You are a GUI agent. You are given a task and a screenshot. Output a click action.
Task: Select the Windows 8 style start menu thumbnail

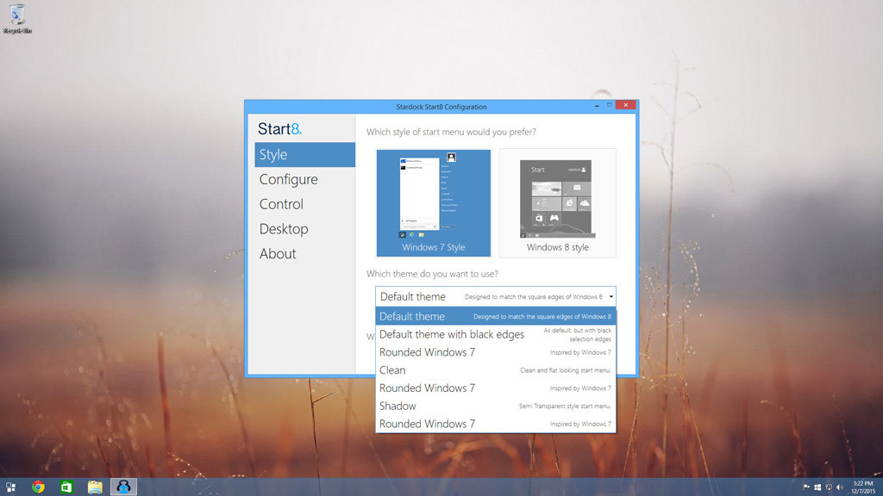pos(558,202)
